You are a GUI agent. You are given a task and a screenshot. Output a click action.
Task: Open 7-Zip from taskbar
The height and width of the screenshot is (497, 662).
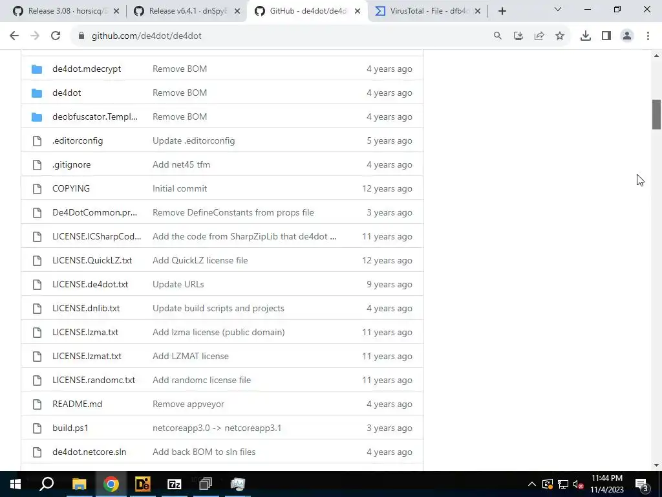coord(175,484)
